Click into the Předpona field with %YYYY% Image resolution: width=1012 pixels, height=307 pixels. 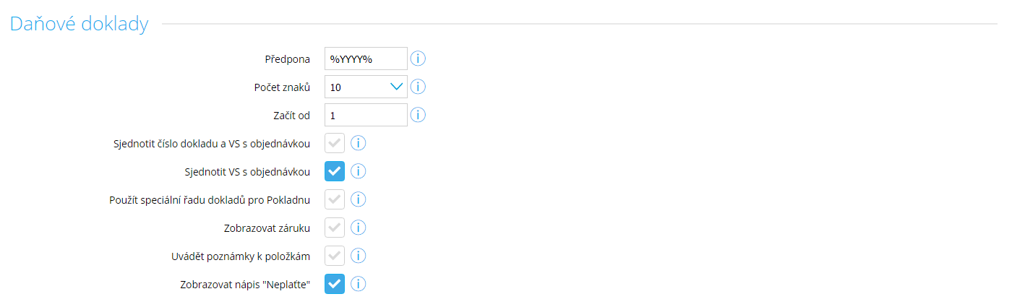coord(366,59)
